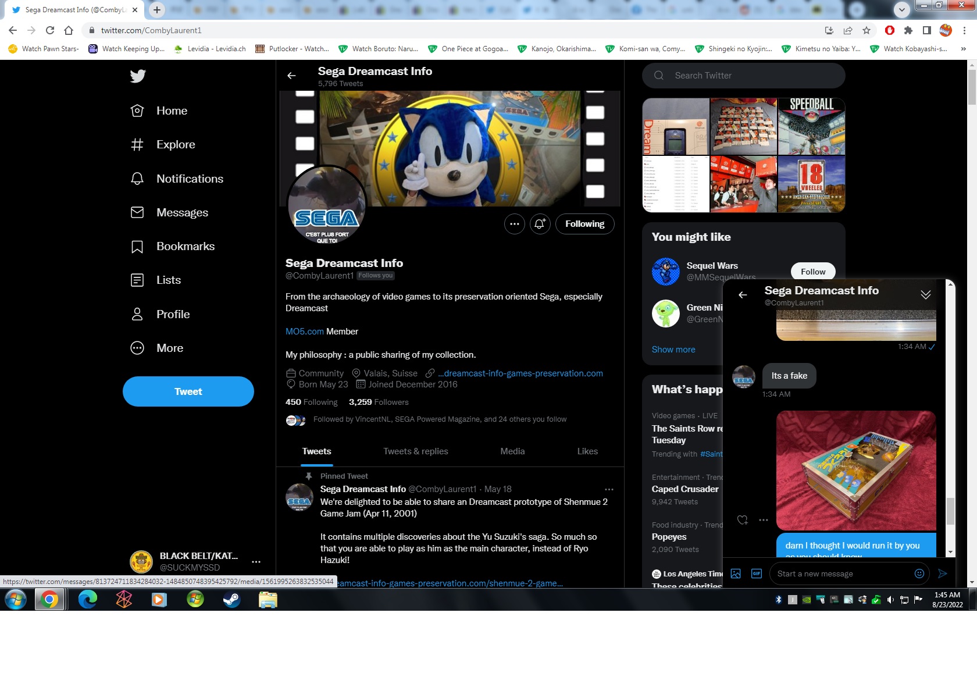Switch to Tweets & replies tab

[x=416, y=451]
